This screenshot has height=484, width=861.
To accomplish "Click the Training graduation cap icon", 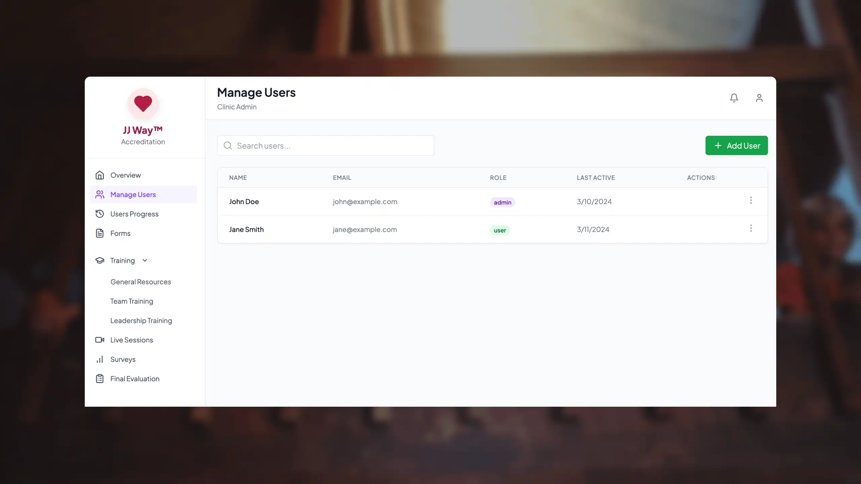I will [100, 260].
